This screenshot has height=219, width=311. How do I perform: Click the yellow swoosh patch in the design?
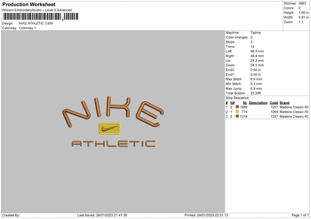[110, 129]
